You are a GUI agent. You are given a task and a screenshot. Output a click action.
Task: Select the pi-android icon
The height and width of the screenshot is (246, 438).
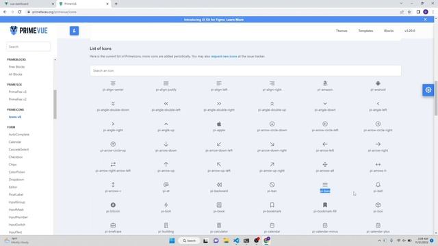[378, 83]
